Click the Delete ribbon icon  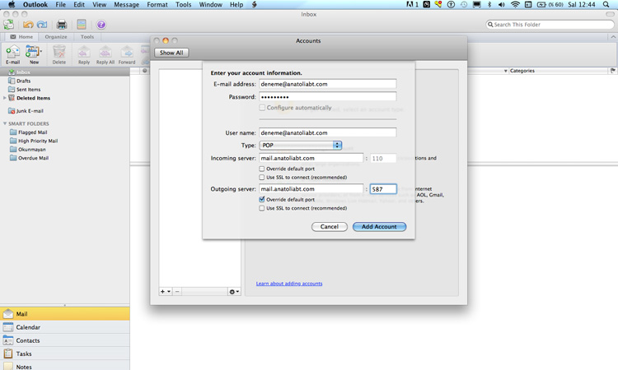(x=59, y=54)
